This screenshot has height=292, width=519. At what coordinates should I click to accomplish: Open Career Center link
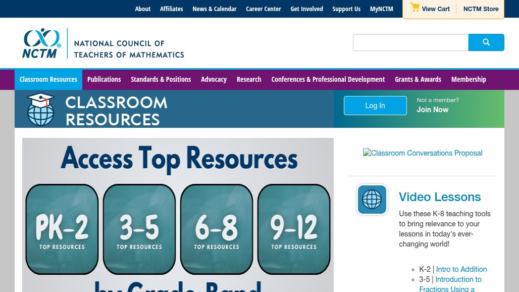[x=264, y=9]
